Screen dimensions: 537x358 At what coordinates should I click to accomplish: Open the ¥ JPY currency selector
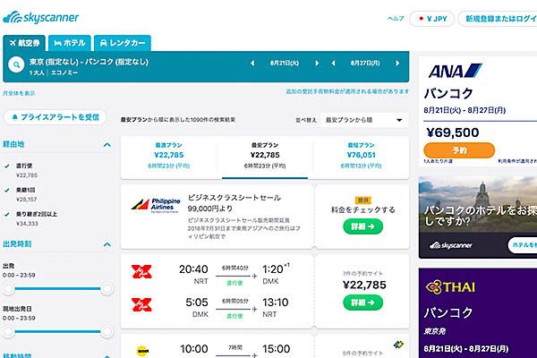pos(432,19)
